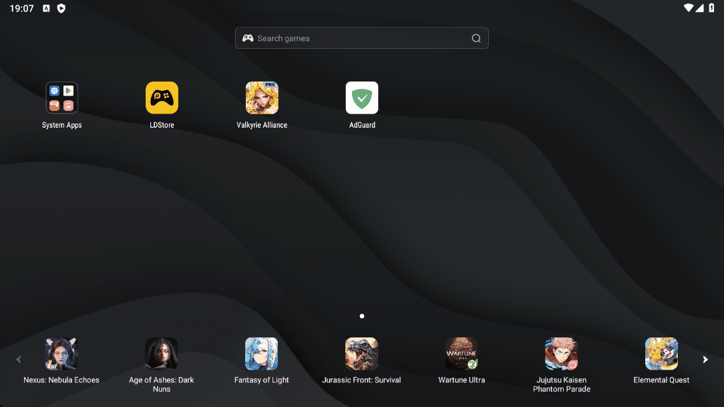Open Valkyrie Alliance game
The width and height of the screenshot is (724, 407).
pyautogui.click(x=262, y=98)
